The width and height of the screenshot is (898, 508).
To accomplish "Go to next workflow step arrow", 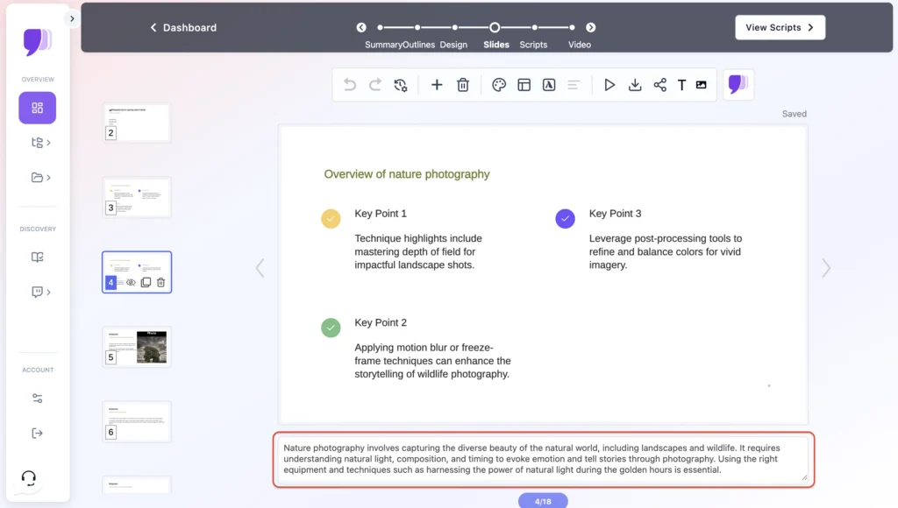I will (590, 27).
